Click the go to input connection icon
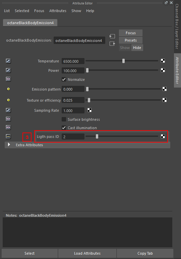 coord(112,36)
